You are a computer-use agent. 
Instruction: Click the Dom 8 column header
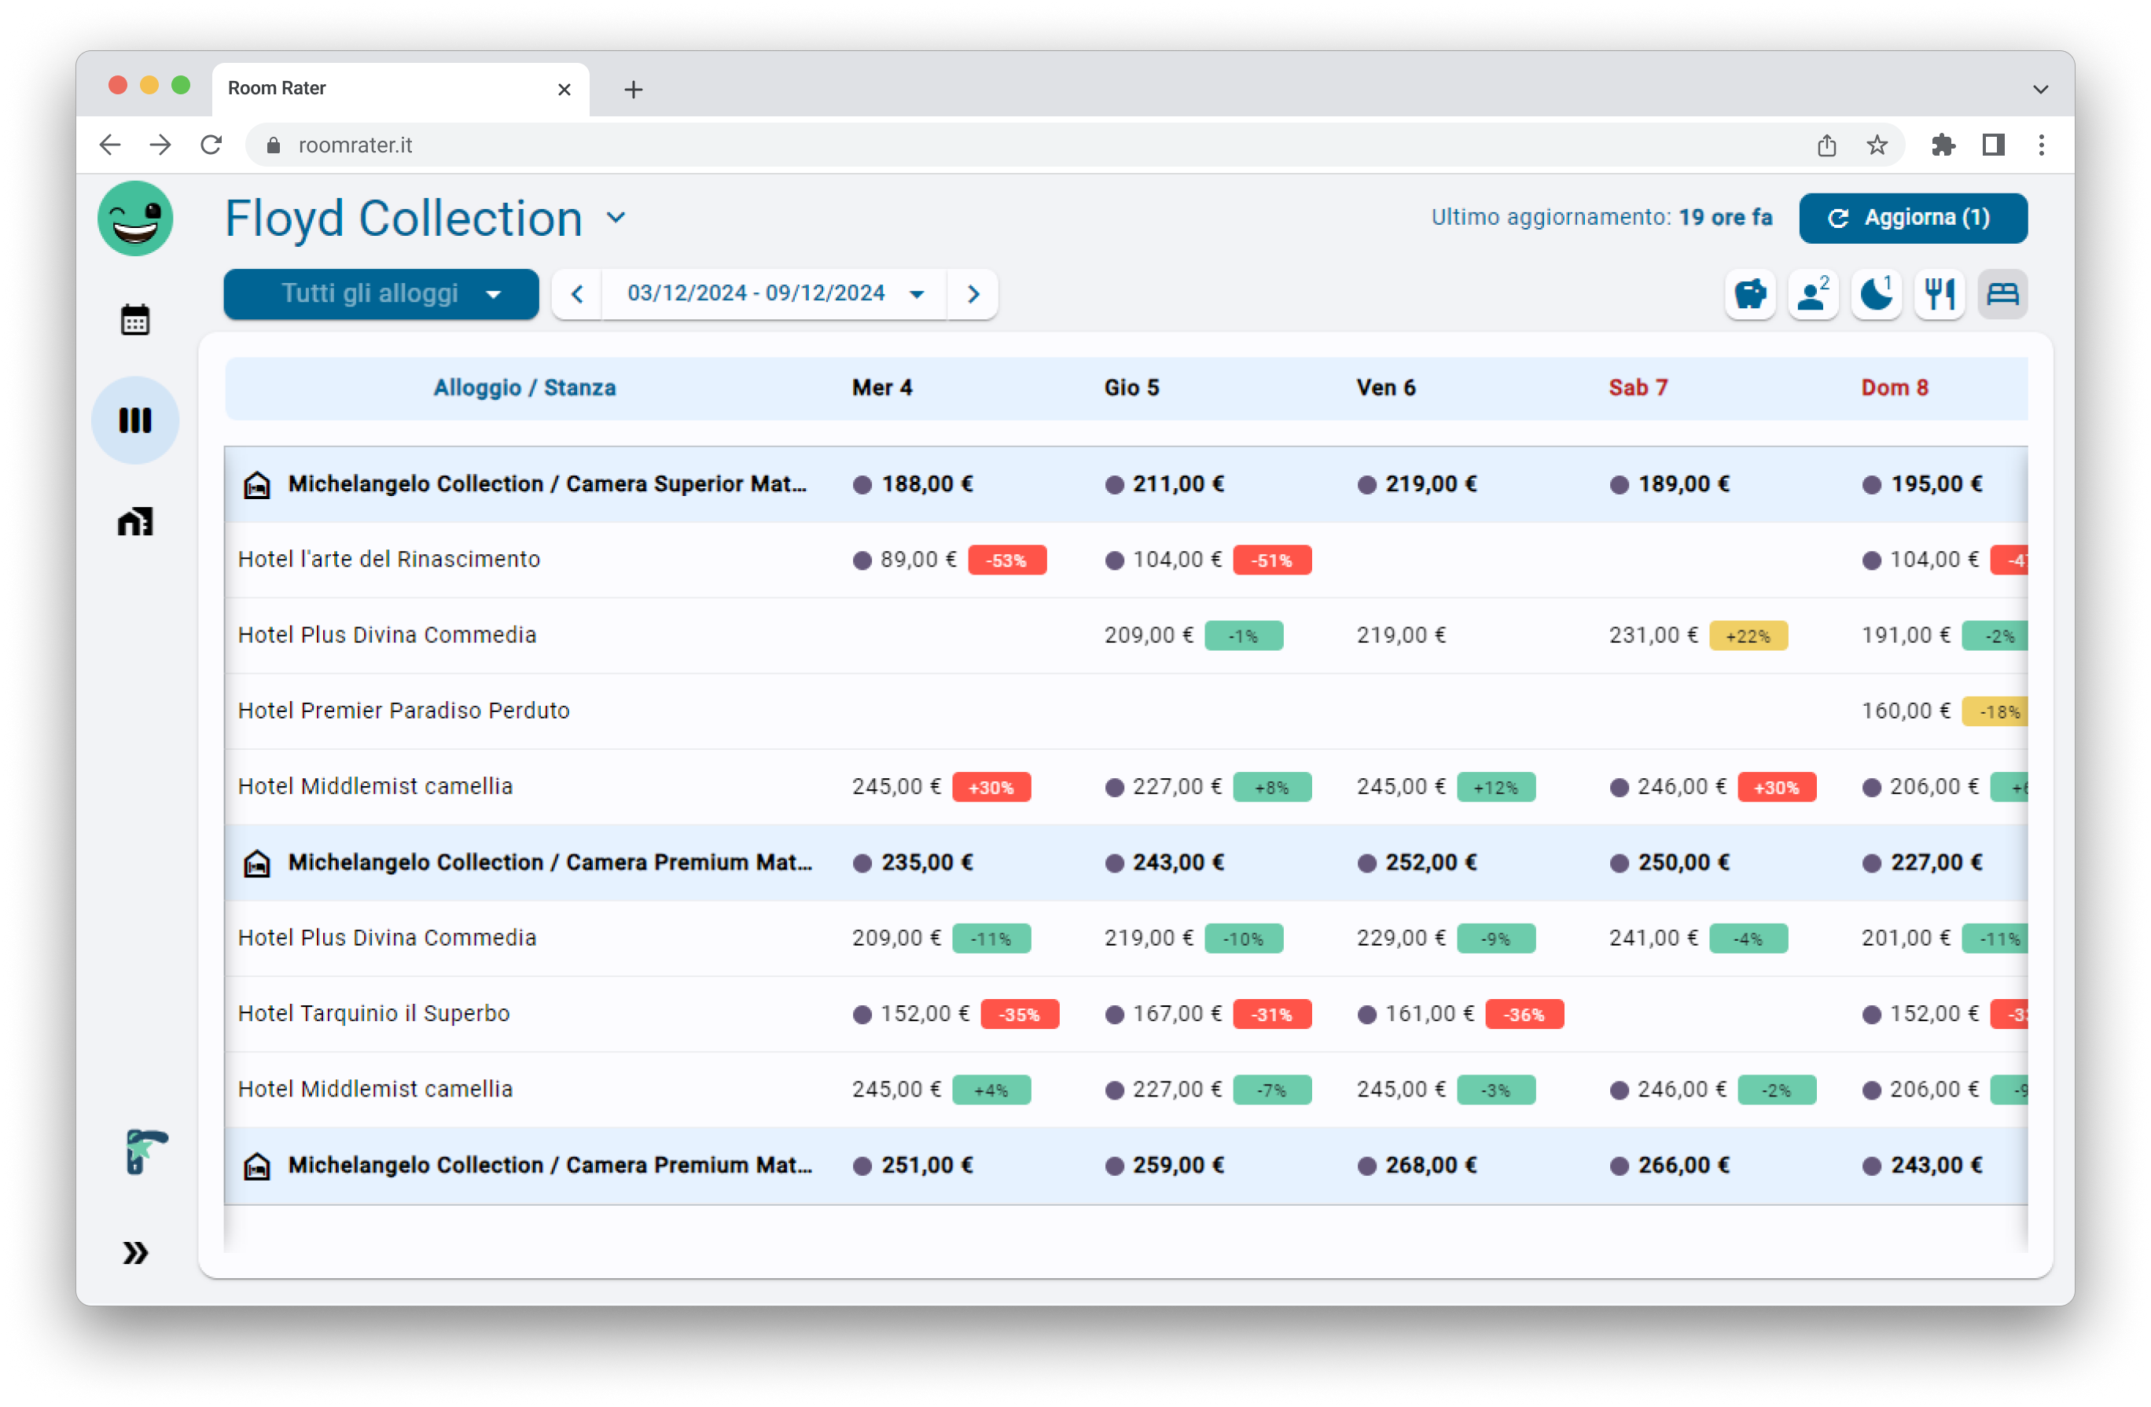(x=1895, y=388)
